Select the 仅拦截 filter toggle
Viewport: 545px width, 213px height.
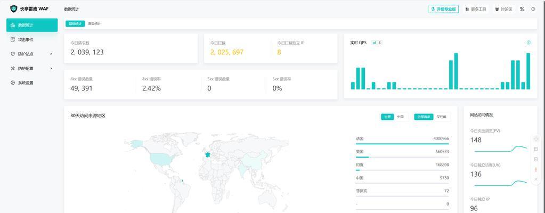442,117
